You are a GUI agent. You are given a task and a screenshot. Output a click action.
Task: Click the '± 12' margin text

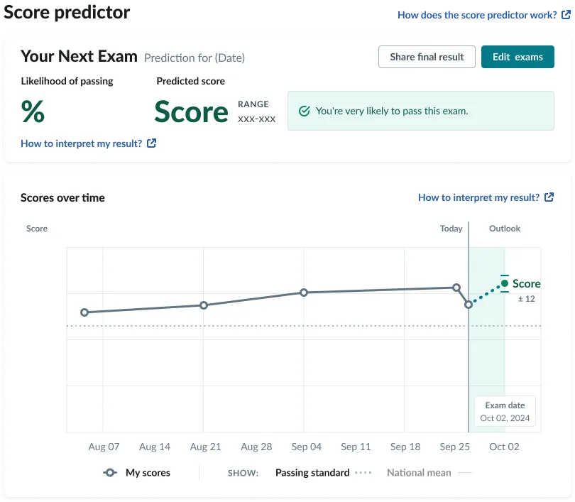click(x=526, y=299)
